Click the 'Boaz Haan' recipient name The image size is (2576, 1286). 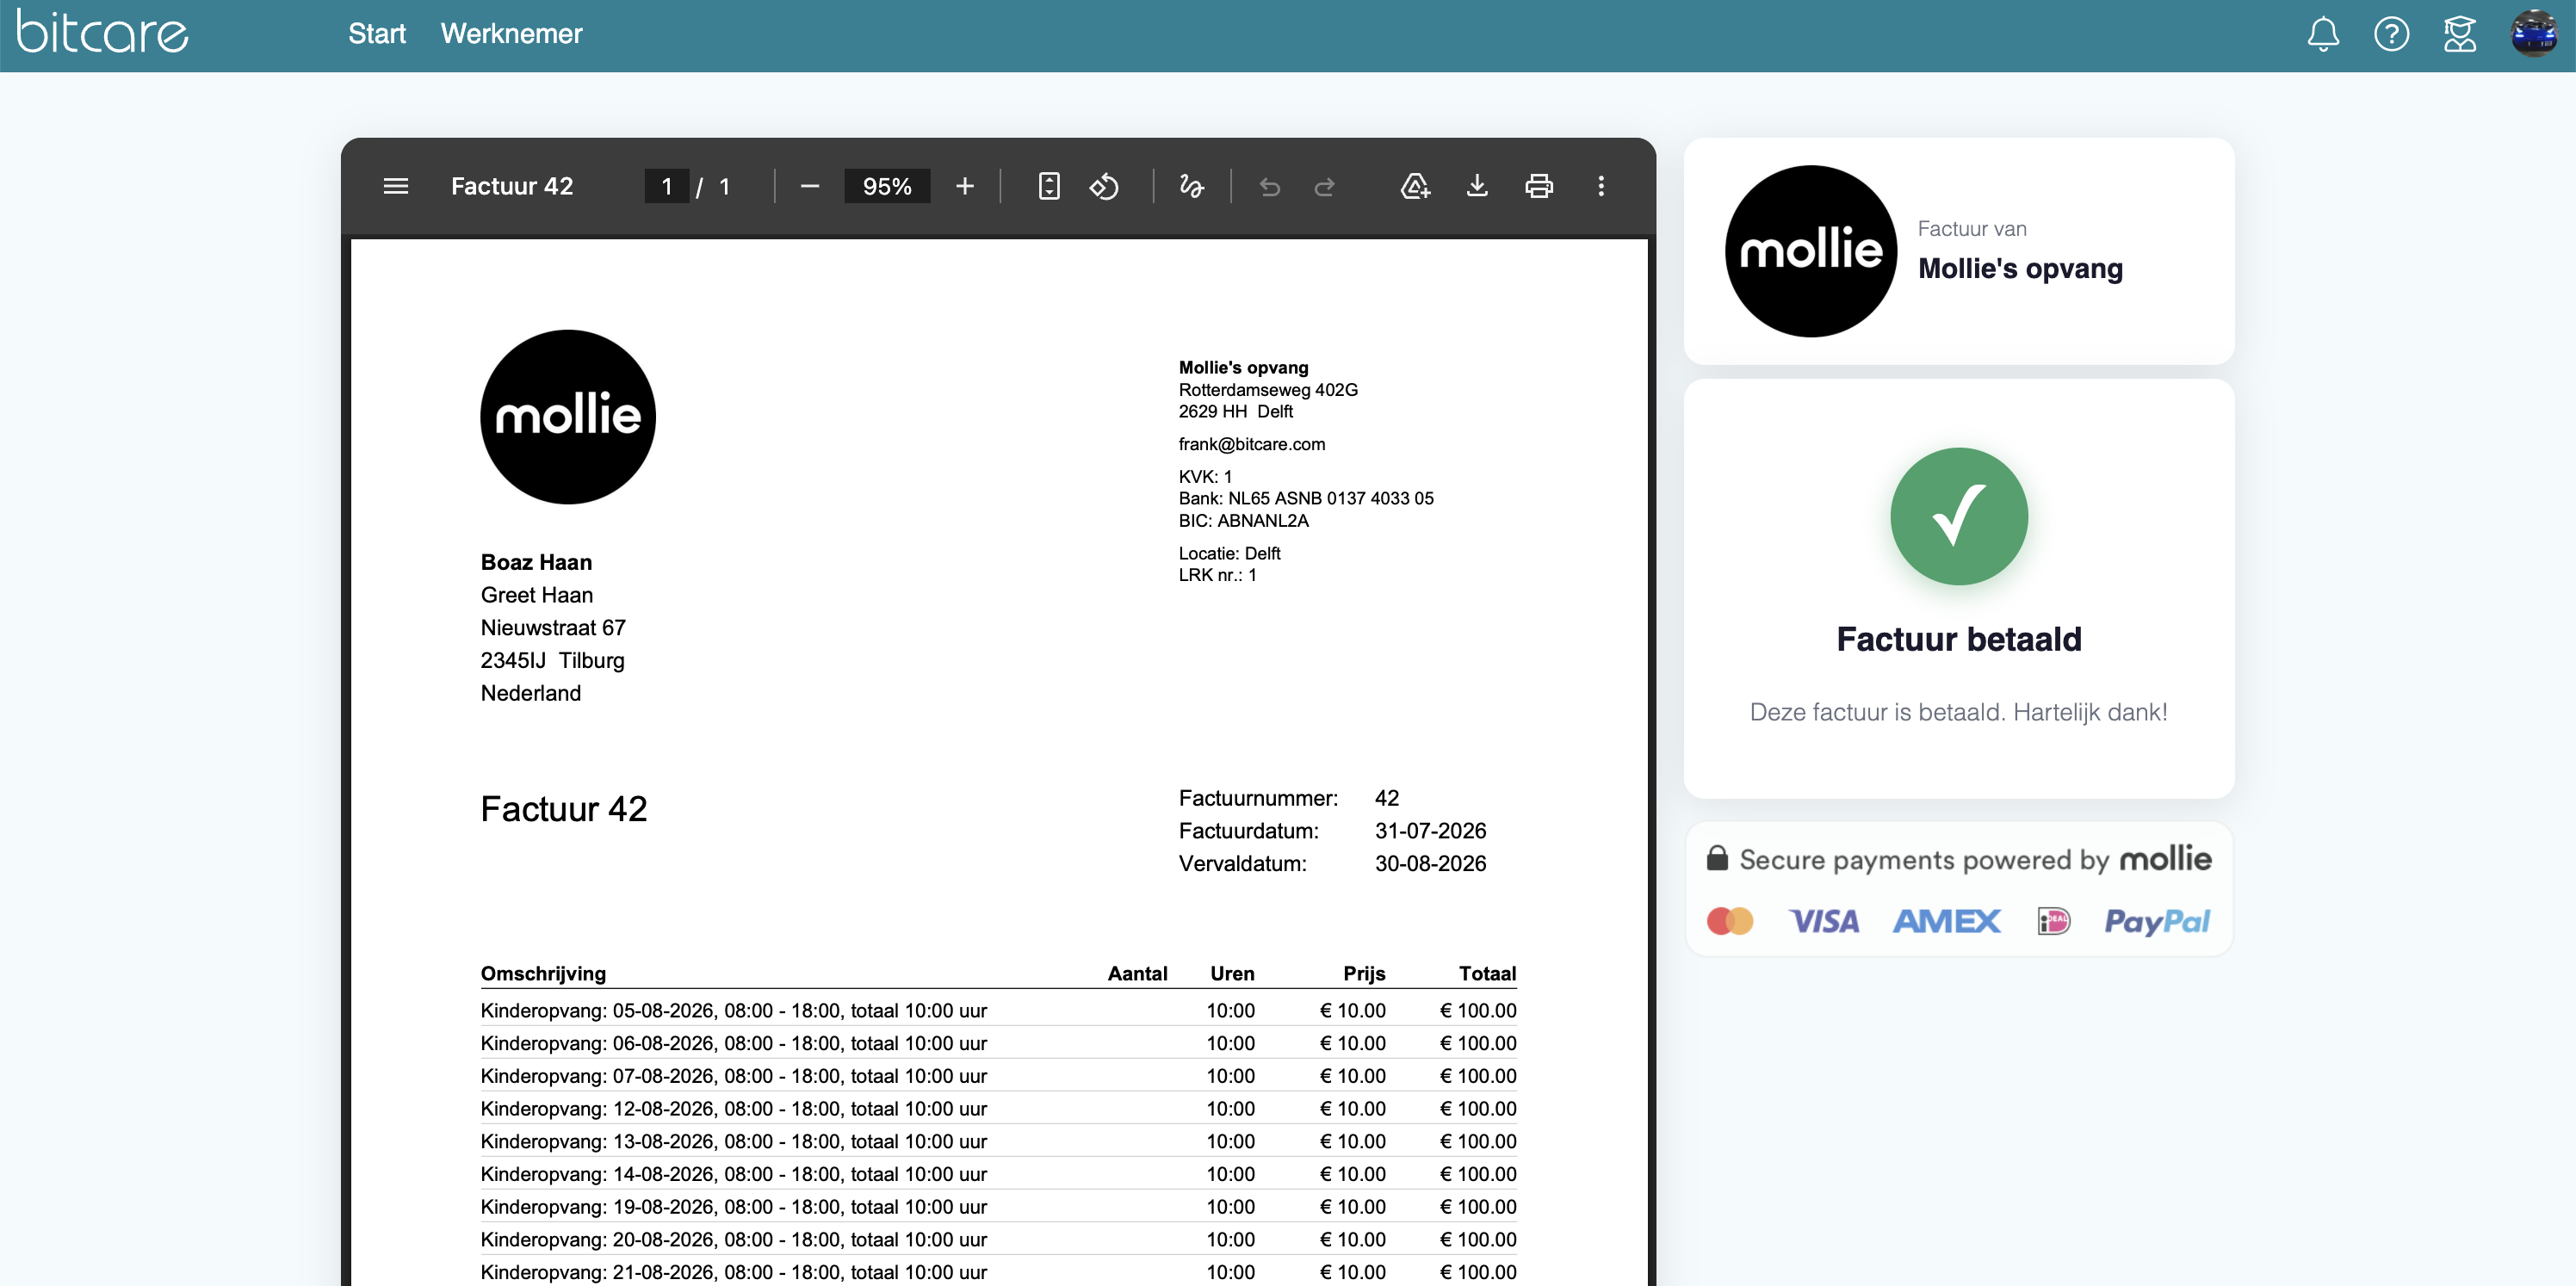point(536,562)
